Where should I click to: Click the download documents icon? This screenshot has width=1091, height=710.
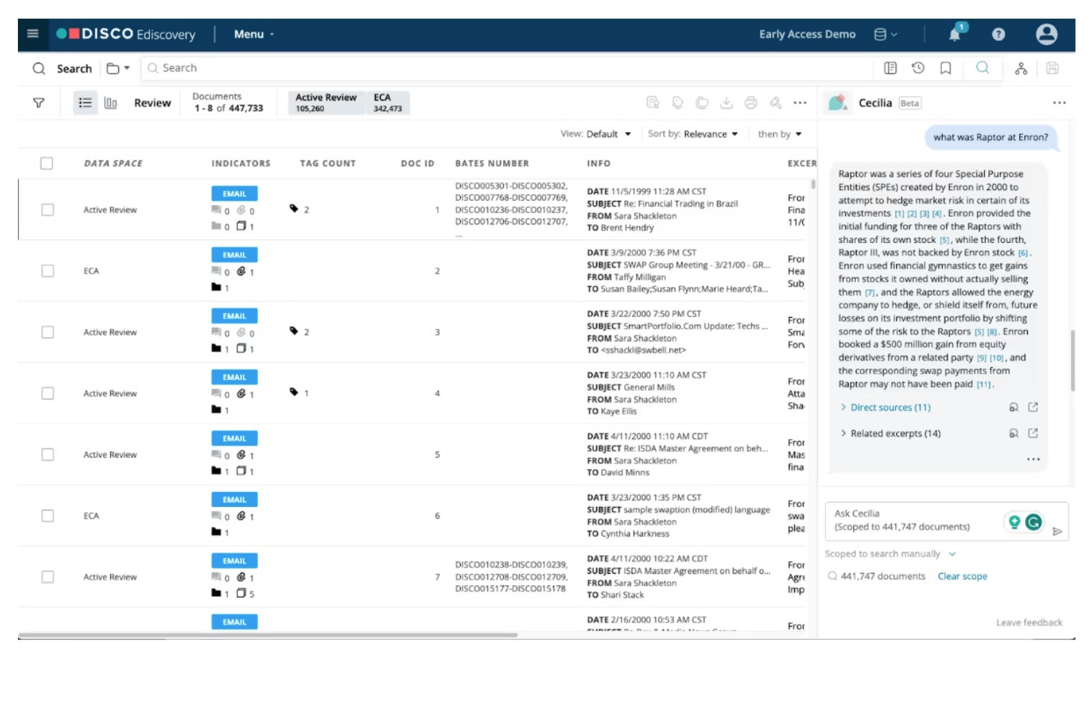tap(726, 103)
